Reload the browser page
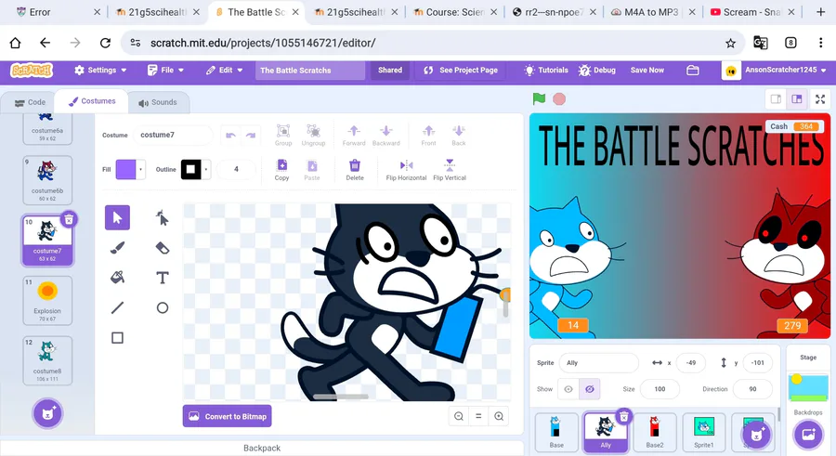Screen dimensions: 836x456 click(x=105, y=43)
